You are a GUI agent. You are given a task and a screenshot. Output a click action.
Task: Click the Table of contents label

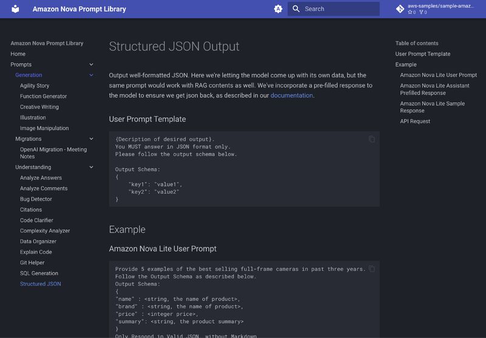[417, 43]
